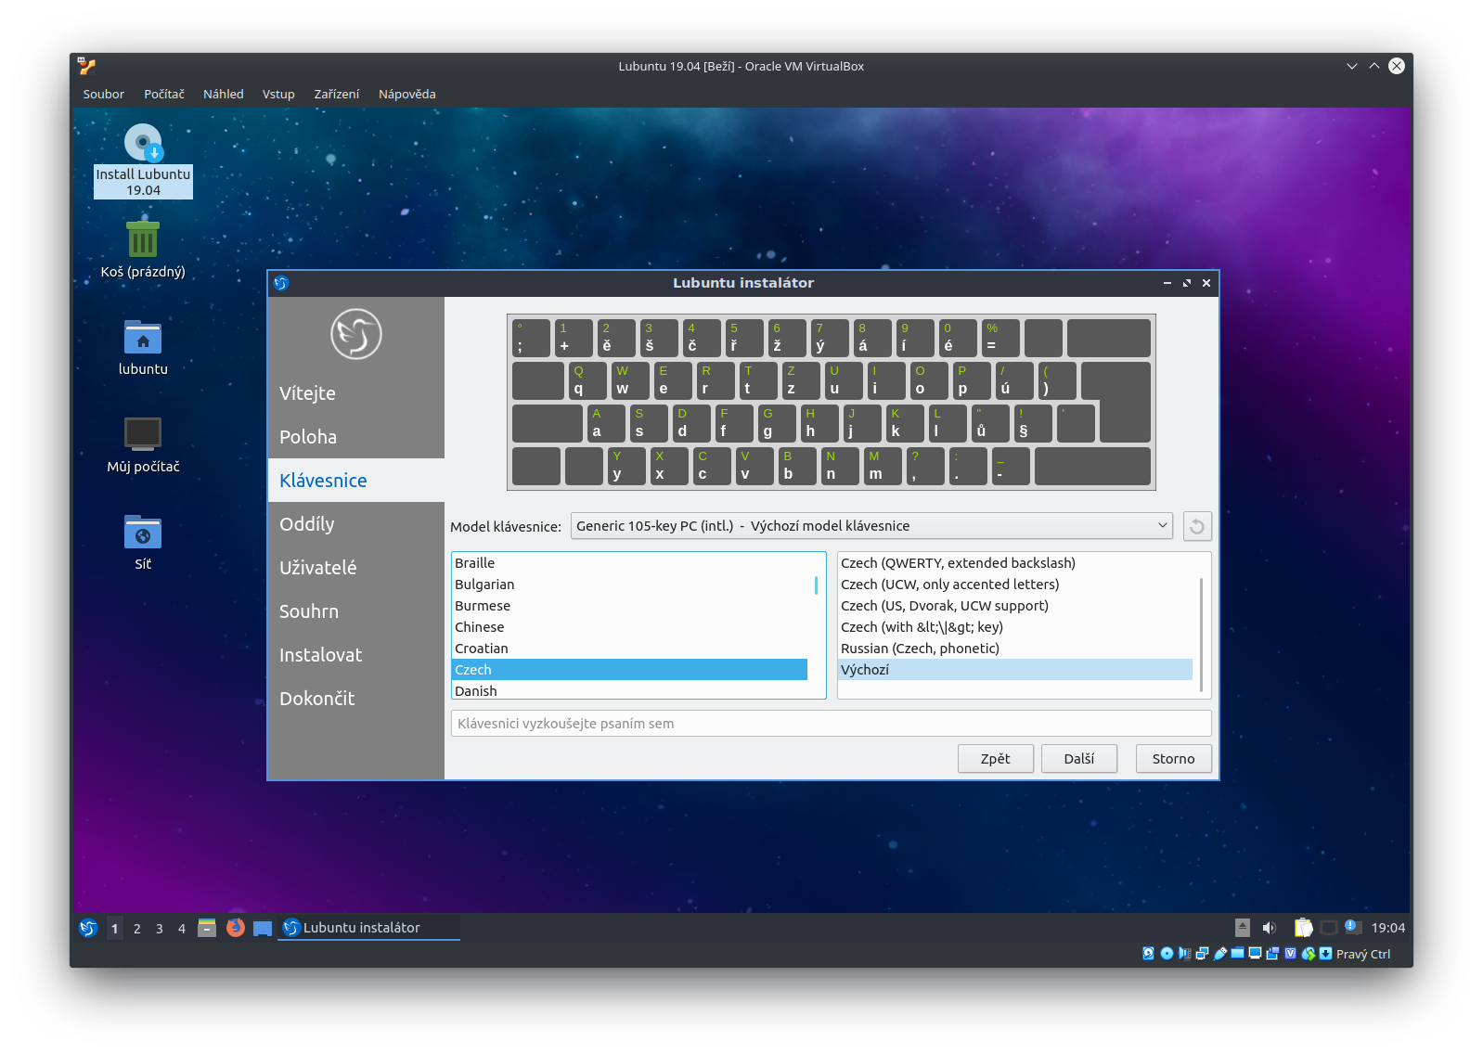The height and width of the screenshot is (1054, 1483).
Task: Open the Lubuntu start menu in the panel
Action: point(88,928)
